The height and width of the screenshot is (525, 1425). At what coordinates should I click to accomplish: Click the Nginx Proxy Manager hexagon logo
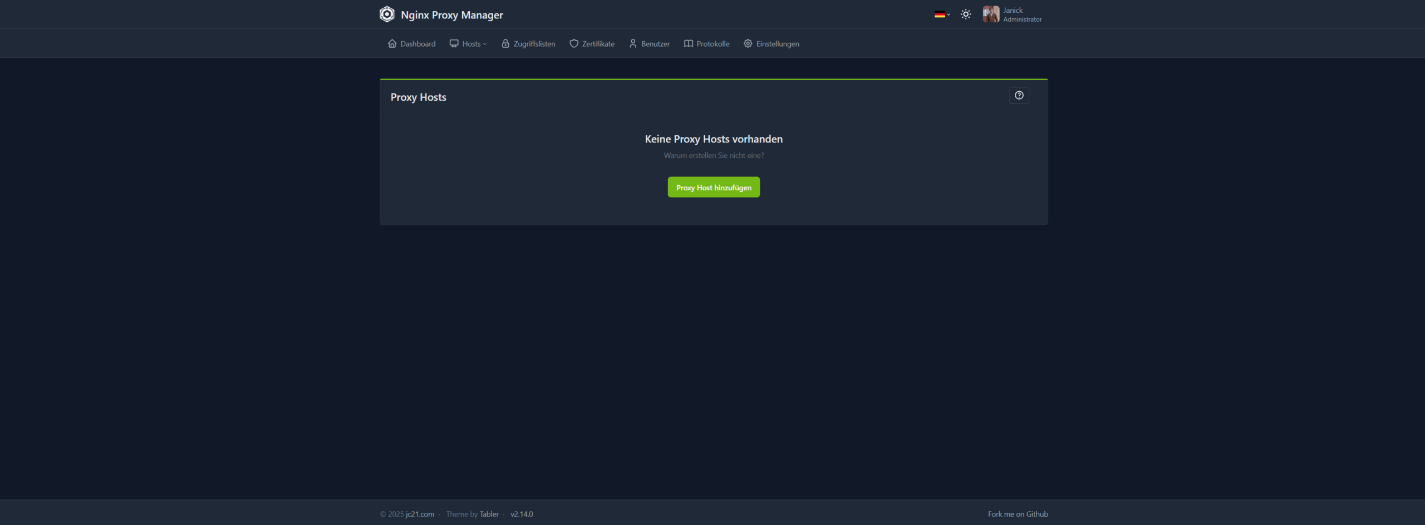coord(387,14)
